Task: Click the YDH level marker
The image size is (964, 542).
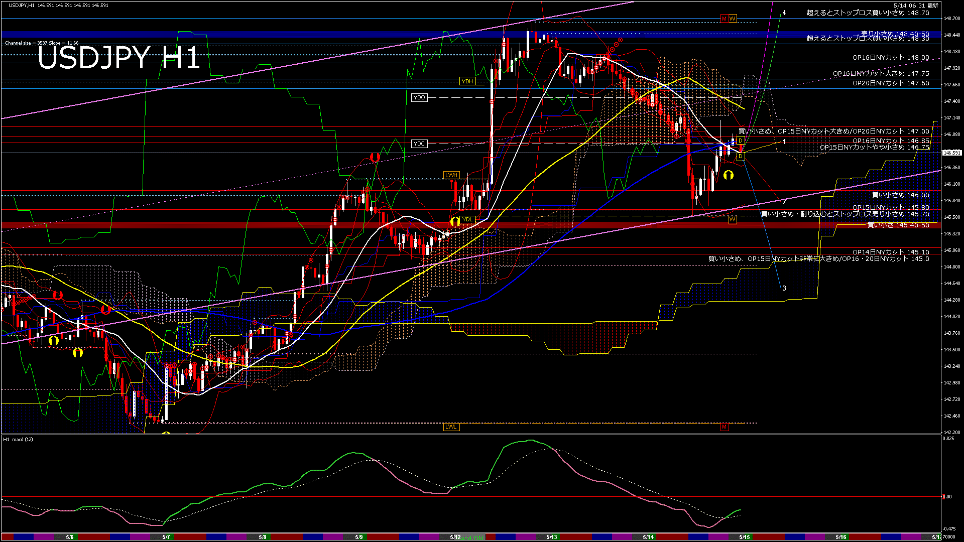Action: 467,81
